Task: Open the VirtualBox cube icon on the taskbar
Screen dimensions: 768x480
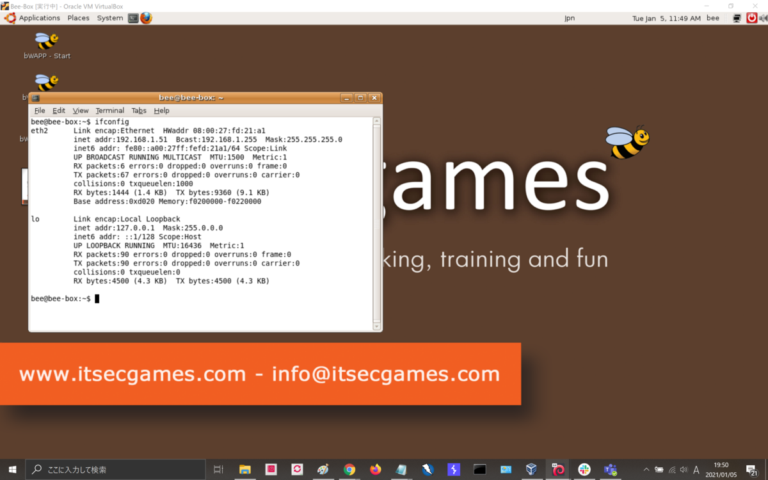Action: click(x=531, y=469)
